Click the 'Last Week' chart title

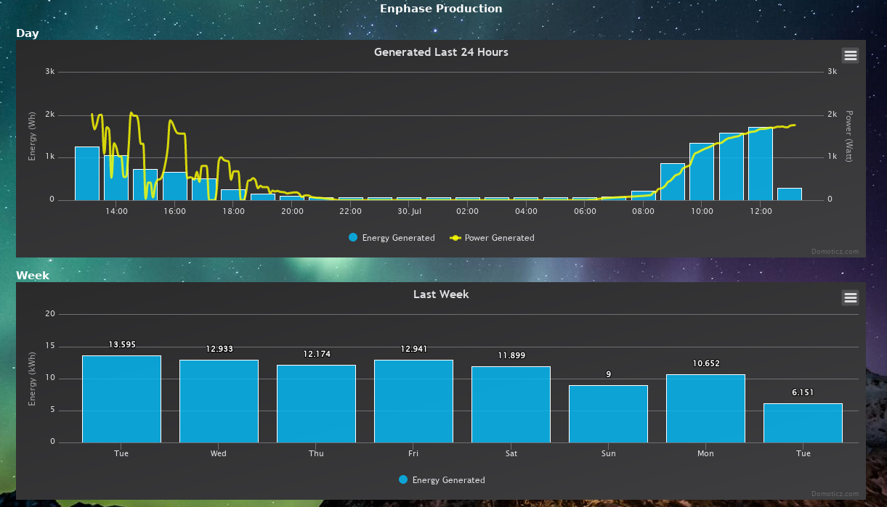coord(441,294)
